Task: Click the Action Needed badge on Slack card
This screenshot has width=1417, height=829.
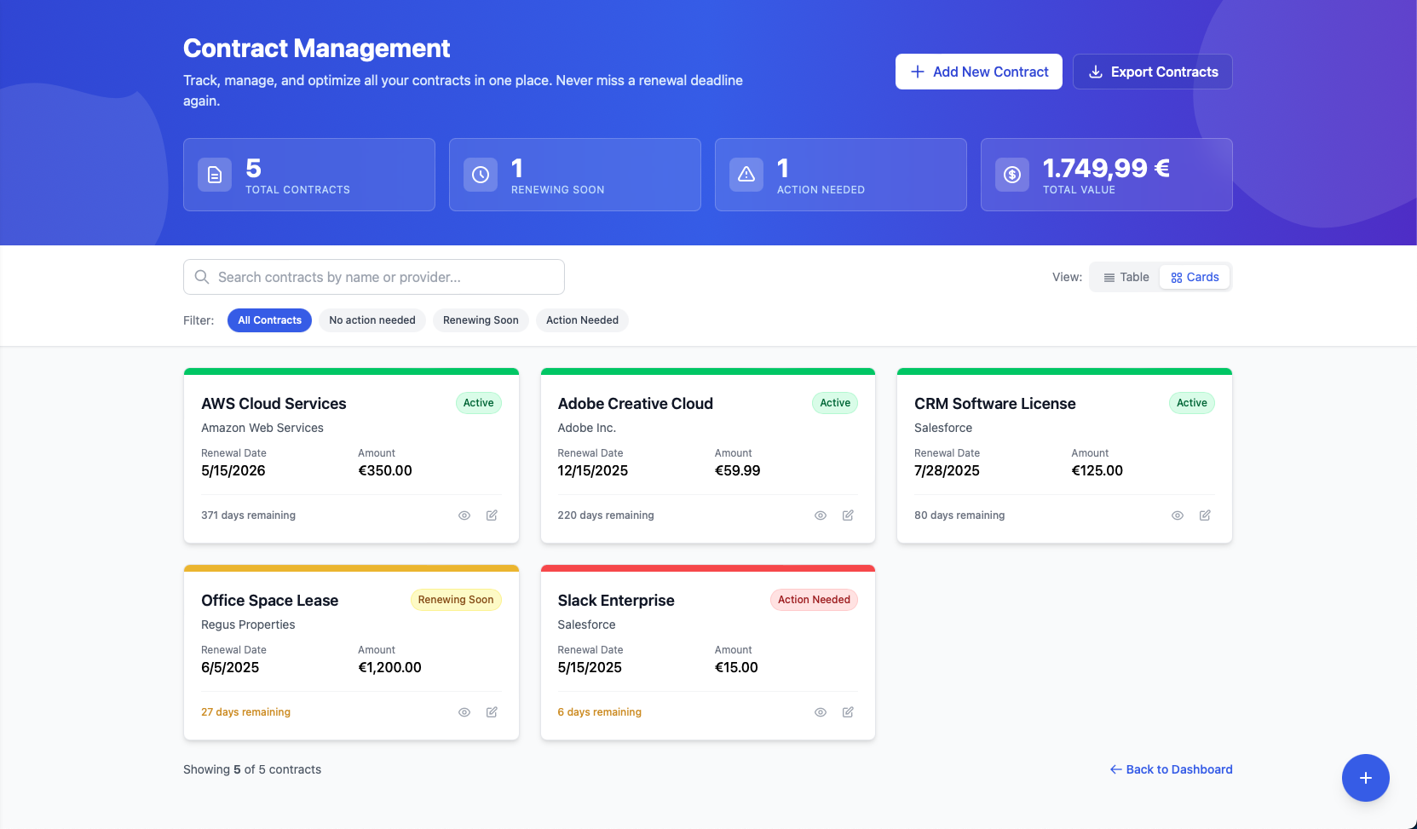Action: point(814,600)
